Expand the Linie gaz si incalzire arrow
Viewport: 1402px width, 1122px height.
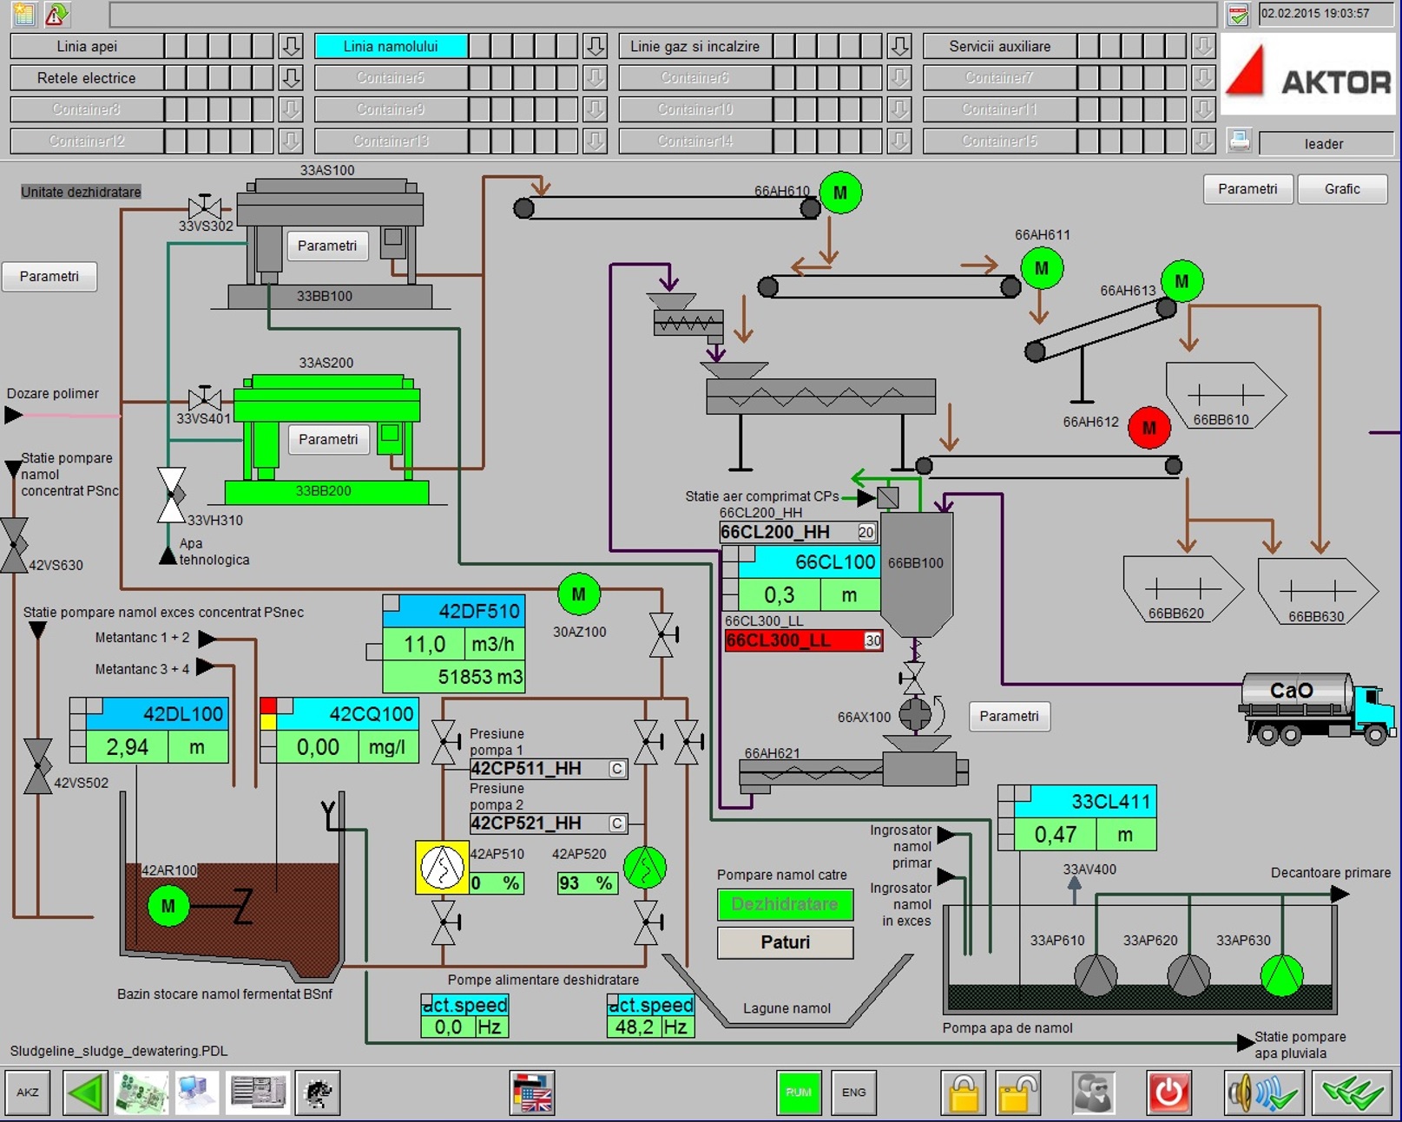tap(899, 46)
